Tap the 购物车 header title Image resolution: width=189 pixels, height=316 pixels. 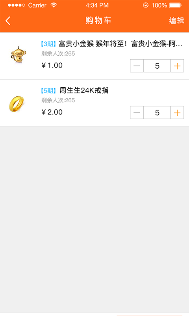click(x=98, y=21)
